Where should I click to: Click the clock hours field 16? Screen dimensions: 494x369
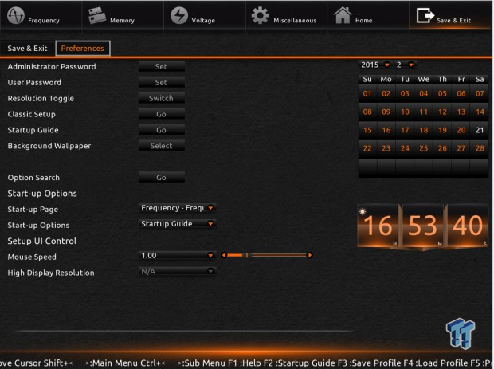(x=378, y=226)
